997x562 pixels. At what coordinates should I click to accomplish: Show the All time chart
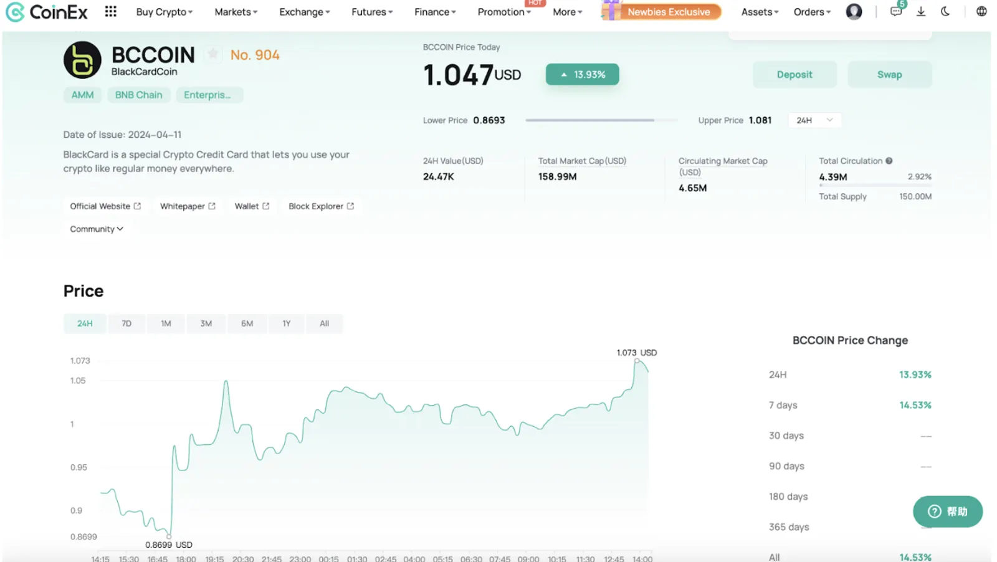pyautogui.click(x=325, y=323)
